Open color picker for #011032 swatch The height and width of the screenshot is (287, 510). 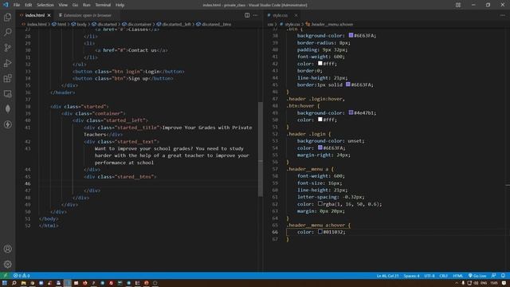[x=320, y=232]
